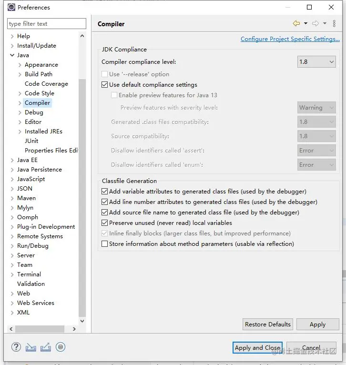Select Web Services in preferences tree
346x365 pixels.
tap(36, 303)
